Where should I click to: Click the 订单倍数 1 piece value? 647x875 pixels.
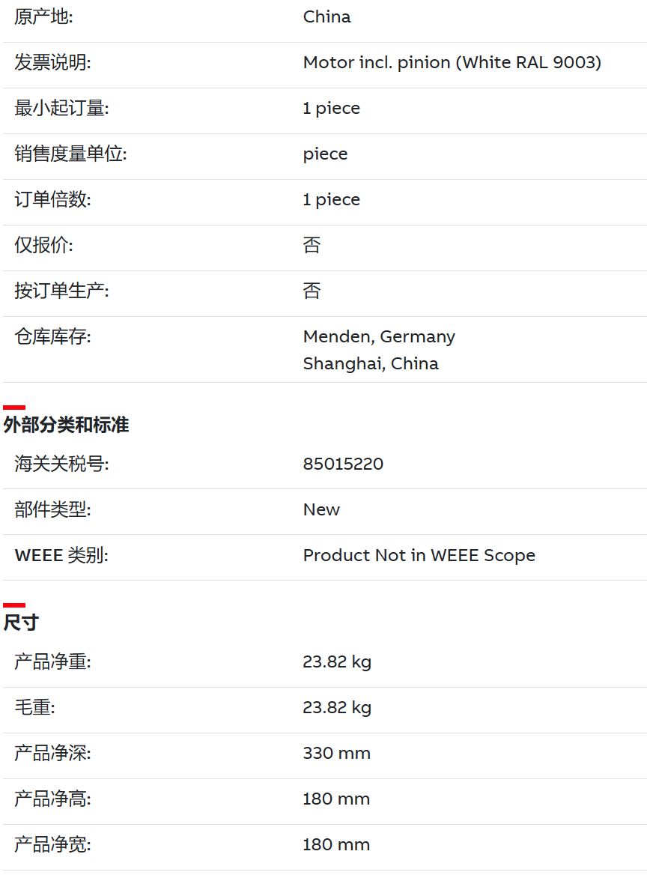331,200
